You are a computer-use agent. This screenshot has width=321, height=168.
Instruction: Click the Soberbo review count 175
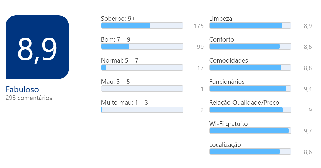pos(198,26)
